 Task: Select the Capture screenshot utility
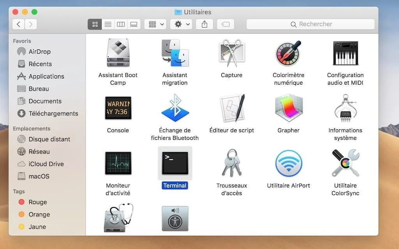[231, 52]
